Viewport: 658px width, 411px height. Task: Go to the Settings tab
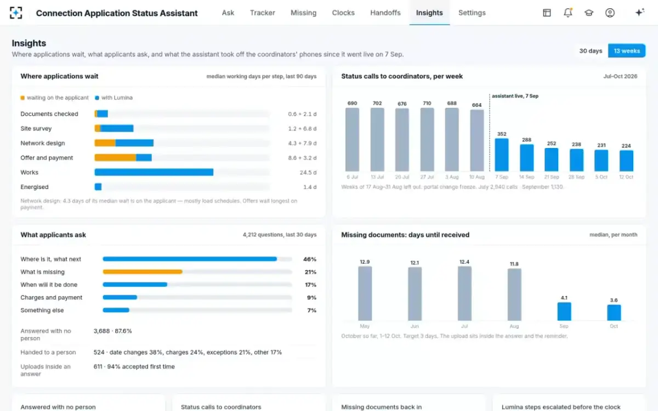tap(472, 13)
